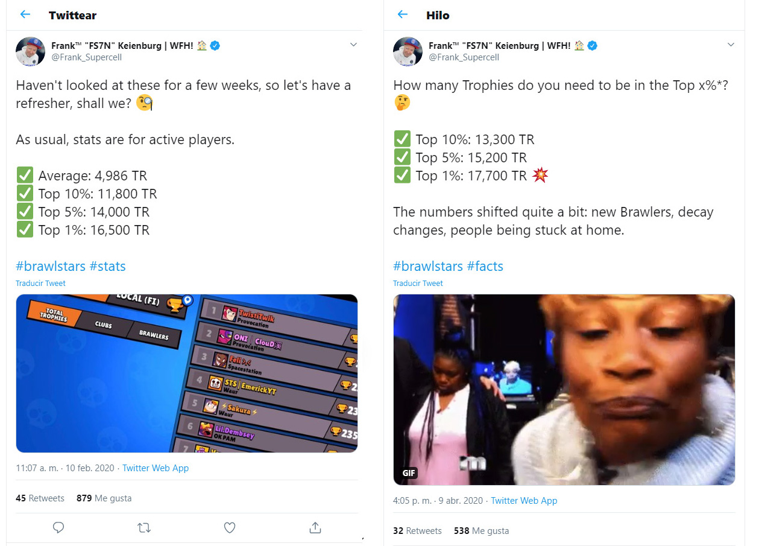Retweet the February stats tweet
The width and height of the screenshot is (759, 546).
pyautogui.click(x=144, y=528)
